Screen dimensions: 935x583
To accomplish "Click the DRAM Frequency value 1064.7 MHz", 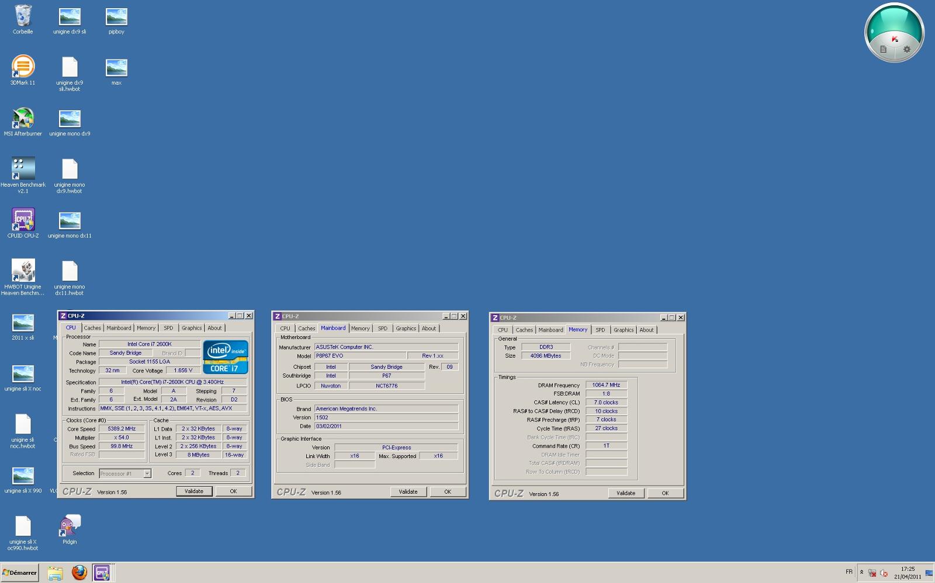I will 606,385.
